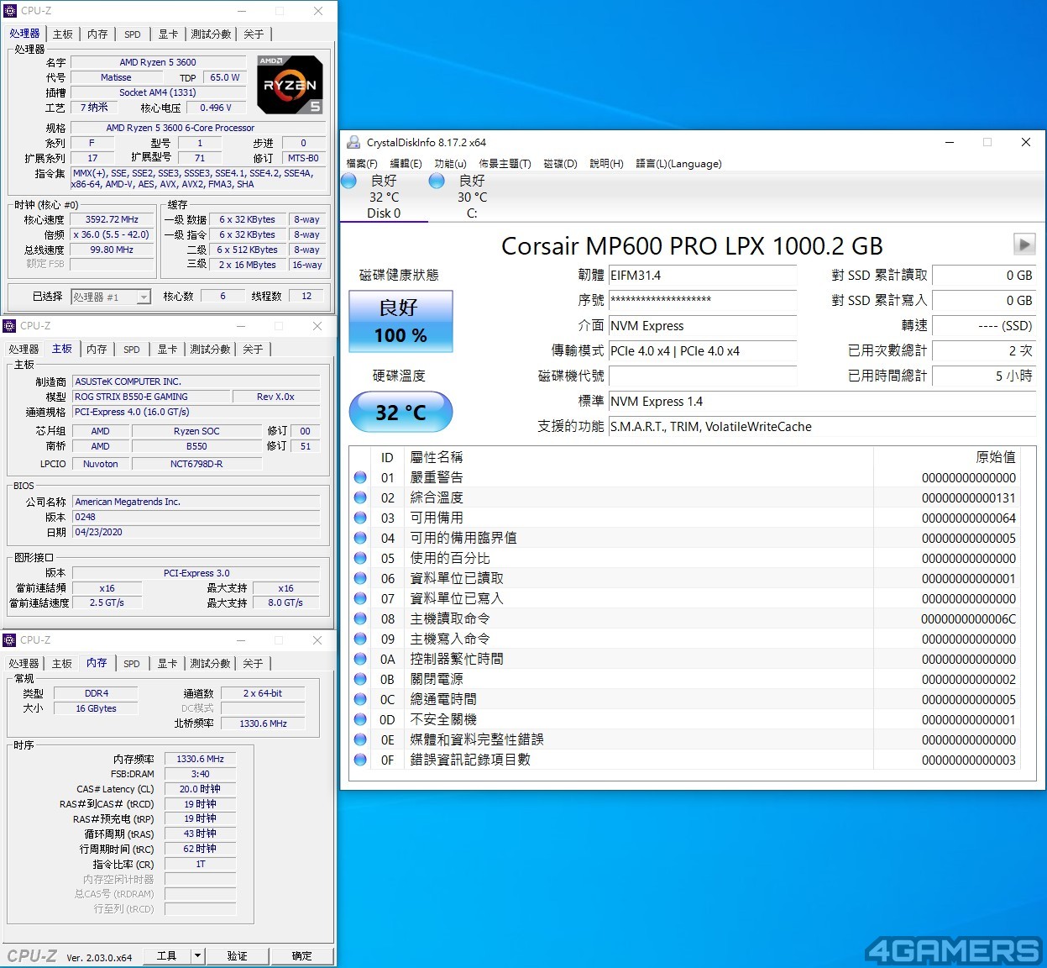Click the 原始值 column header
The image size is (1047, 968).
point(995,457)
